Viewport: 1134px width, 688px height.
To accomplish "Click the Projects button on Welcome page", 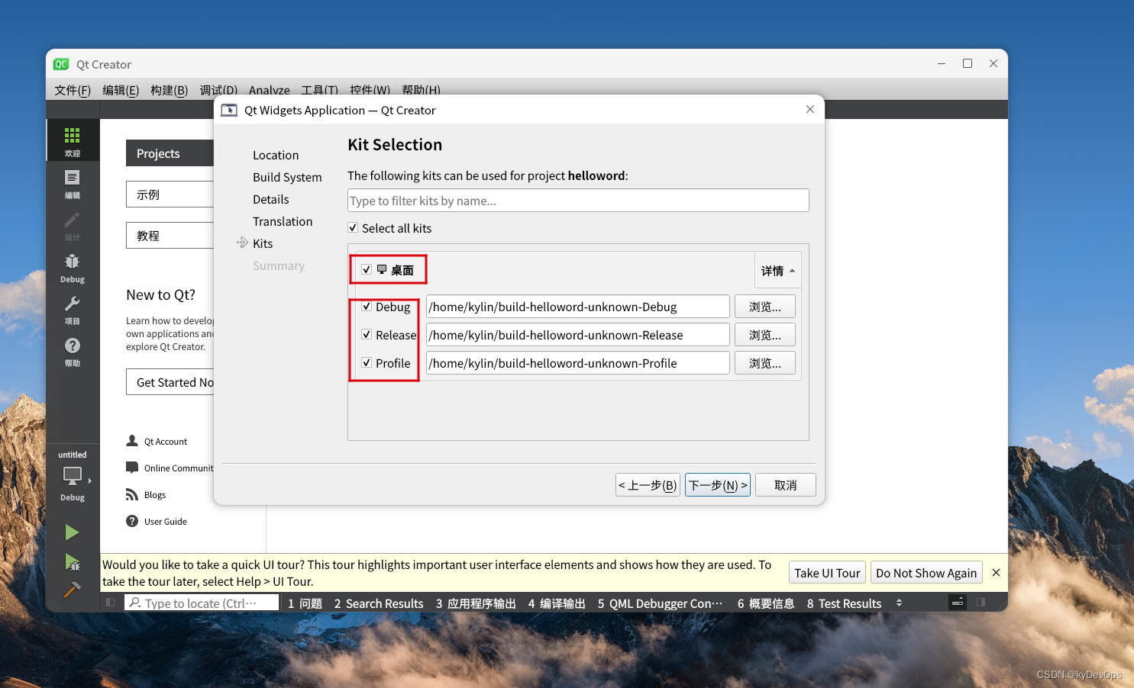I will click(x=170, y=153).
